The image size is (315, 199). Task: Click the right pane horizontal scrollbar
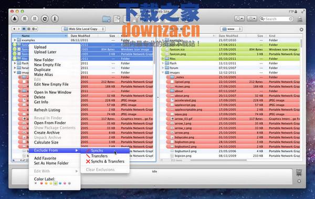coord(218,160)
